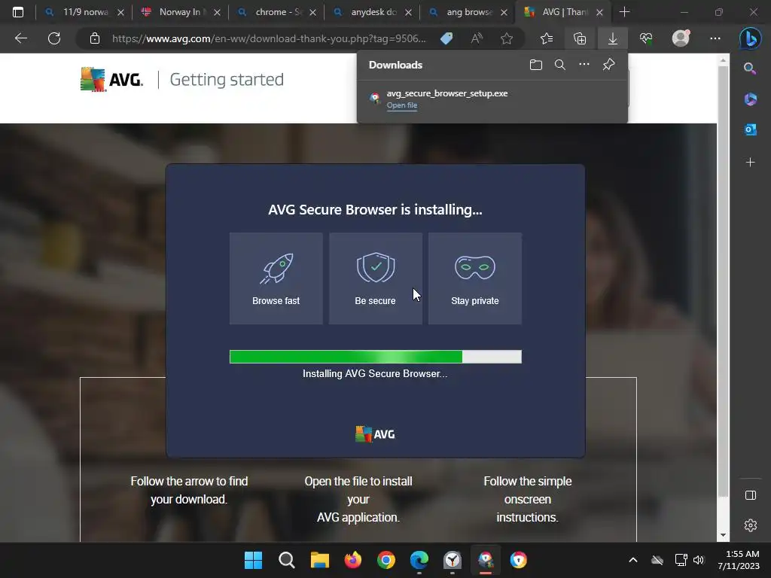
Task: Open sidebar search icon
Action: [x=750, y=68]
